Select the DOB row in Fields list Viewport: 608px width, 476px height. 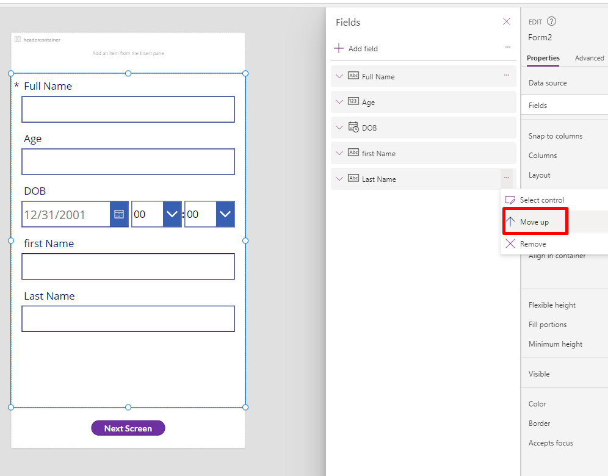coord(424,128)
